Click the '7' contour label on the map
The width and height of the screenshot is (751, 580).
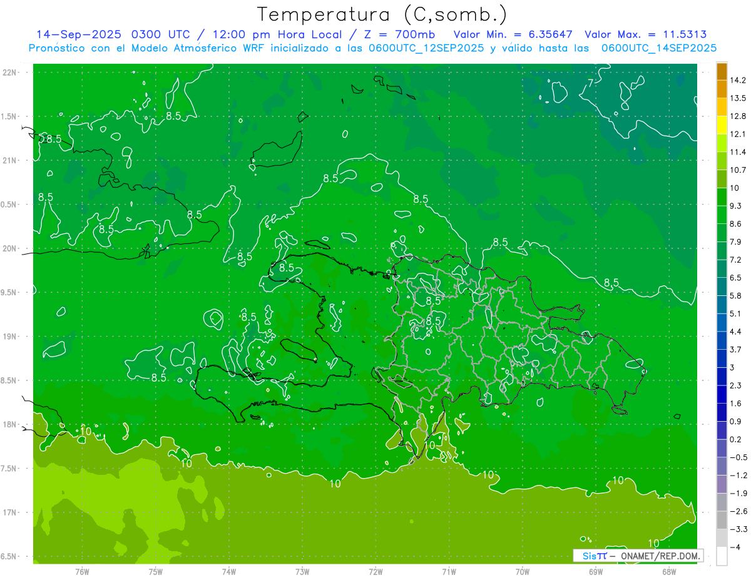tap(590, 83)
